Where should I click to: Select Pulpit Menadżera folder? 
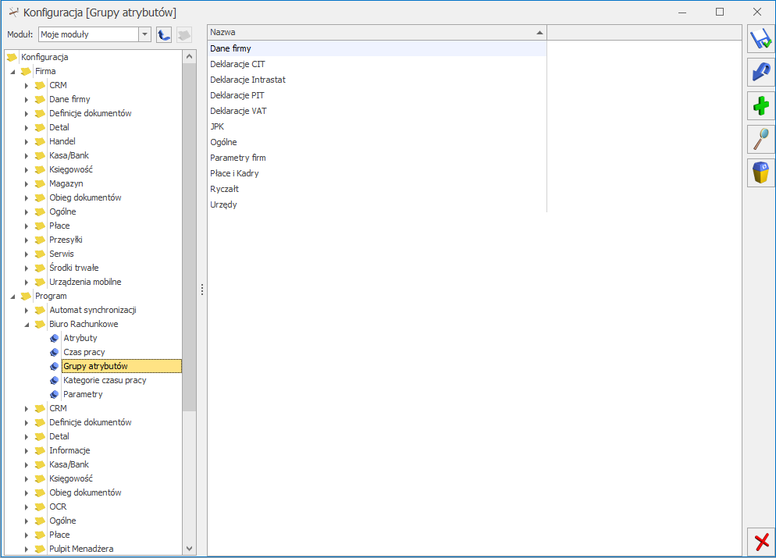click(x=81, y=549)
